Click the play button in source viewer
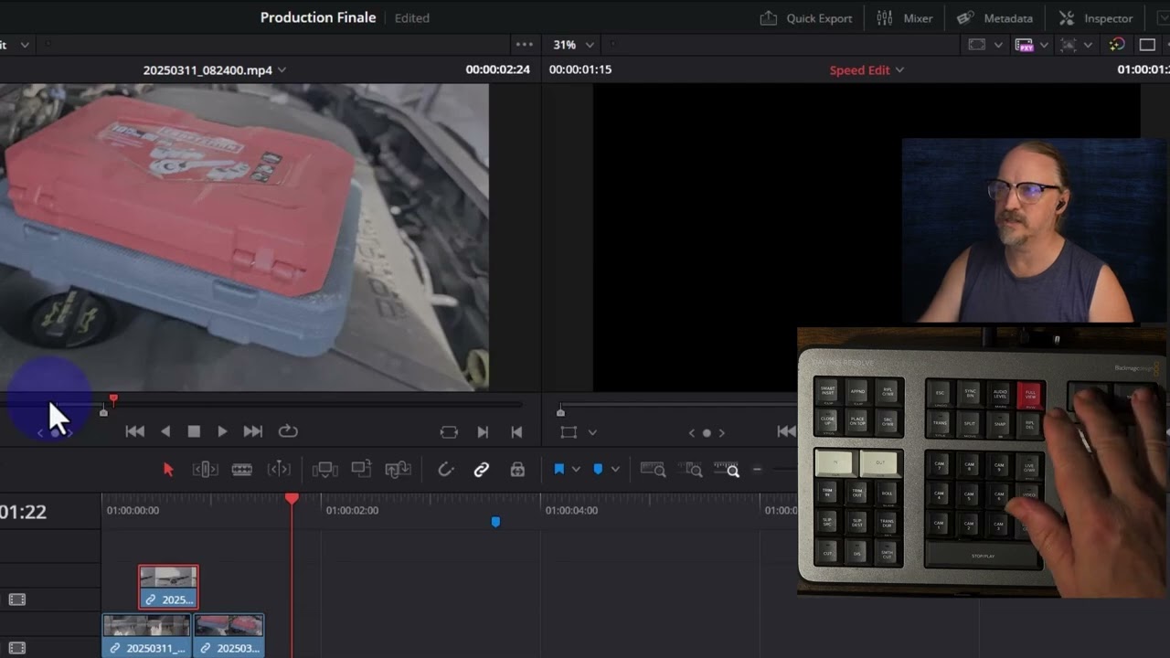Image resolution: width=1170 pixels, height=658 pixels. tap(222, 431)
